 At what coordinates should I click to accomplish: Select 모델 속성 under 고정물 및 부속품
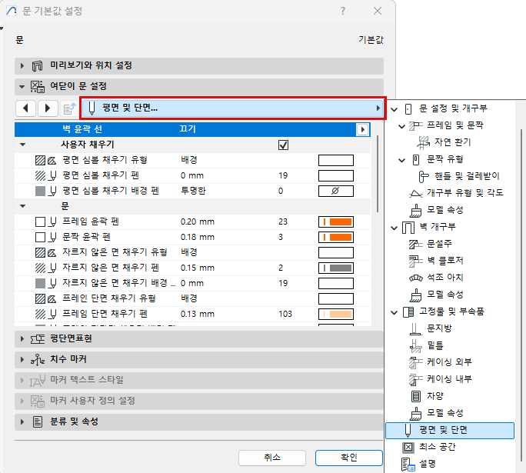[x=444, y=413]
